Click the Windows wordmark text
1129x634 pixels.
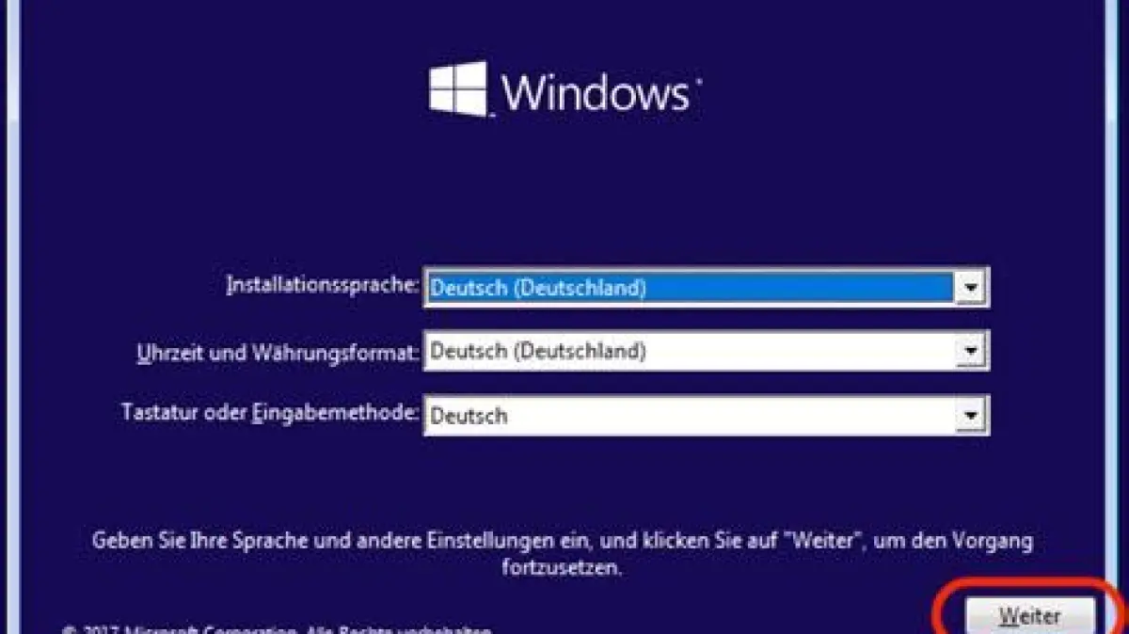(x=597, y=93)
